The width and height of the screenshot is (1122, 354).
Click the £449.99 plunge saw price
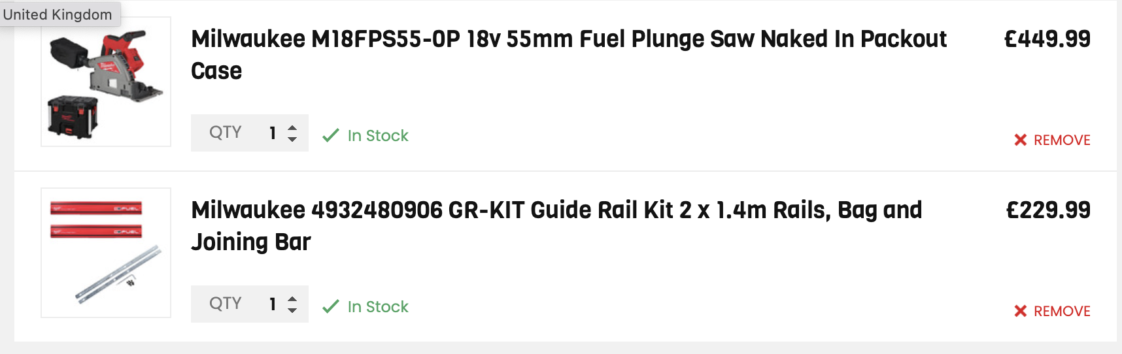pos(1047,39)
